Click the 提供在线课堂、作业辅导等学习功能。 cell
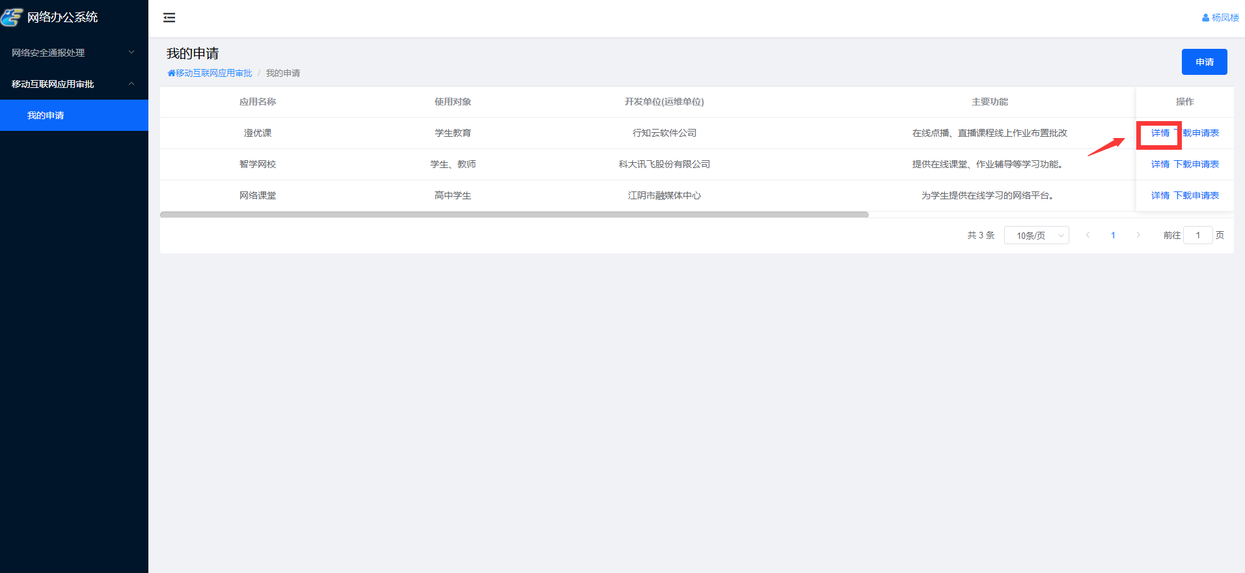Image resolution: width=1245 pixels, height=573 pixels. (990, 164)
